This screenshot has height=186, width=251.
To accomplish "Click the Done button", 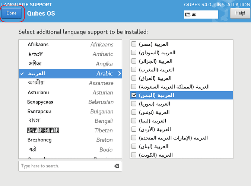I will pos(12,13).
